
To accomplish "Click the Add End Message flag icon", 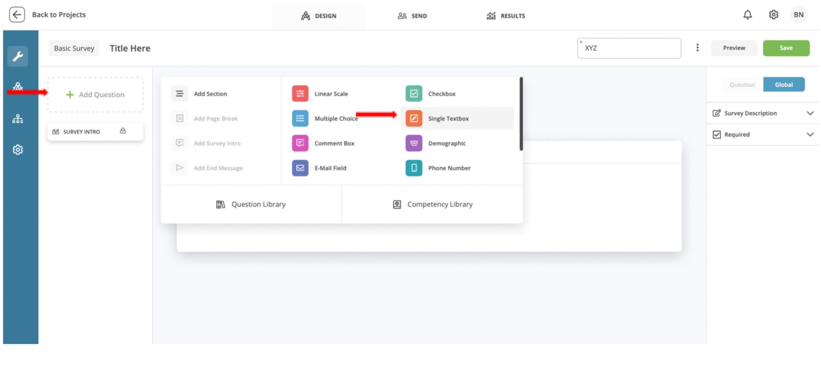I will point(180,168).
